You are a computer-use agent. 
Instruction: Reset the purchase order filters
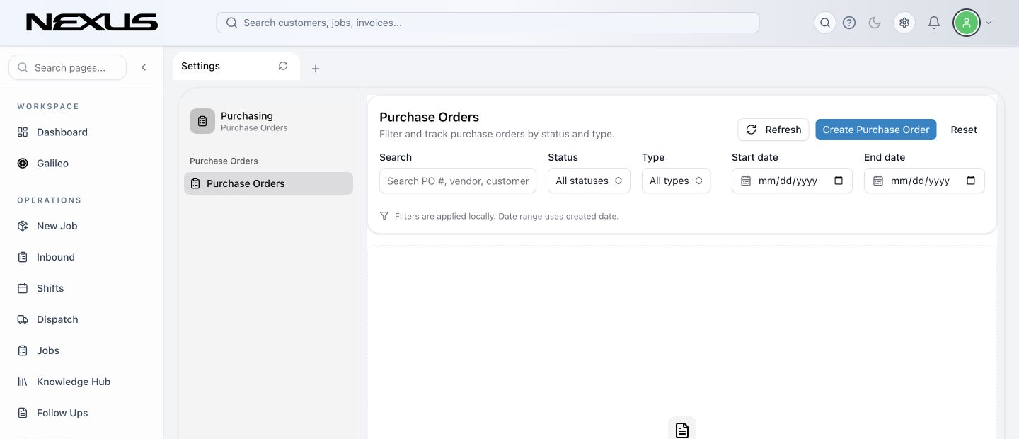coord(964,130)
